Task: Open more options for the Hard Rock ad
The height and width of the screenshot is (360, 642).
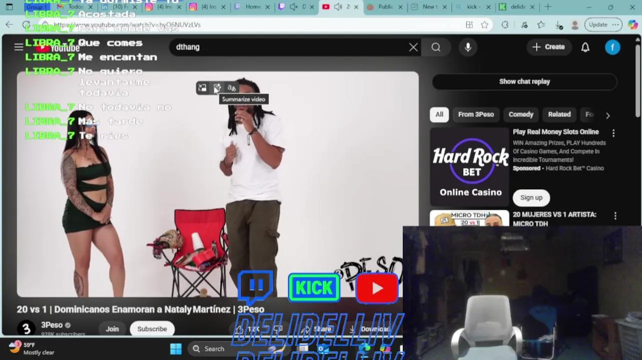Action: pos(613,133)
